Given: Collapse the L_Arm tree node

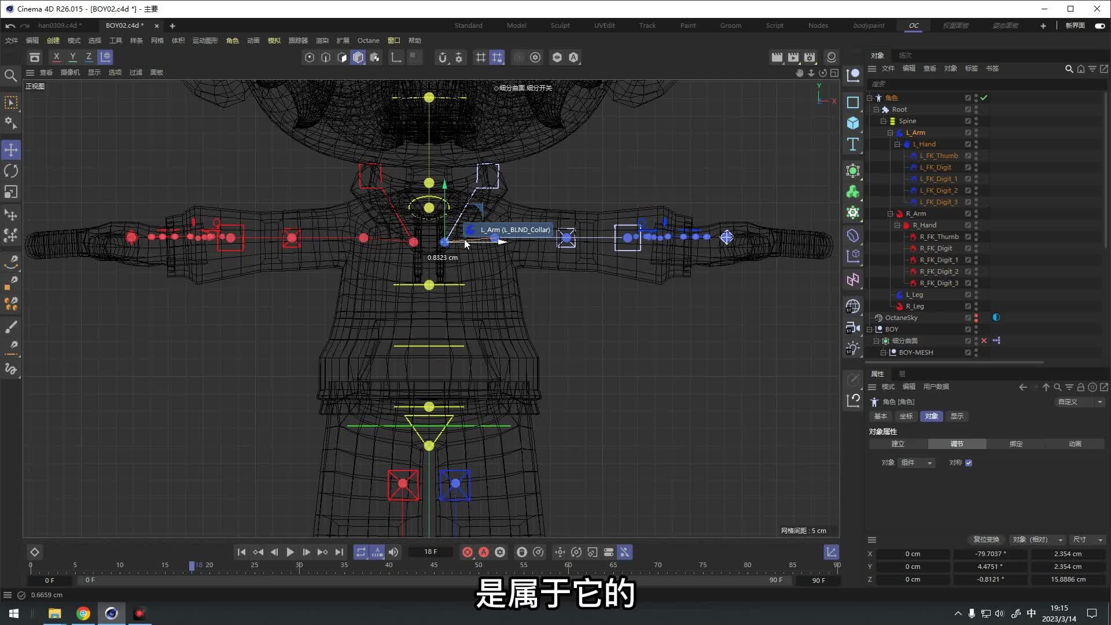Looking at the screenshot, I should [x=890, y=133].
